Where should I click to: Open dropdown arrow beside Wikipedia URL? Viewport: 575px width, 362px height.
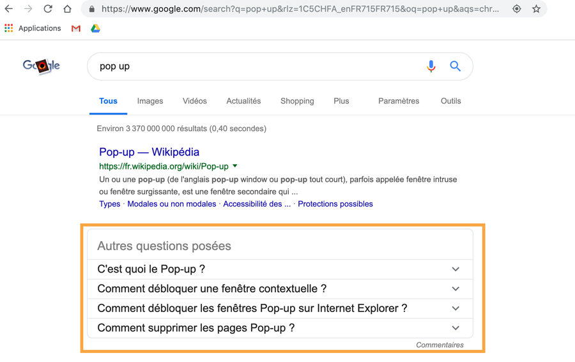point(235,166)
